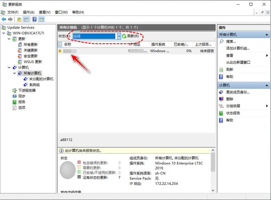This screenshot has height=200, width=271.
Task: Open the 状态 filter dropdown arrow
Action: point(119,36)
